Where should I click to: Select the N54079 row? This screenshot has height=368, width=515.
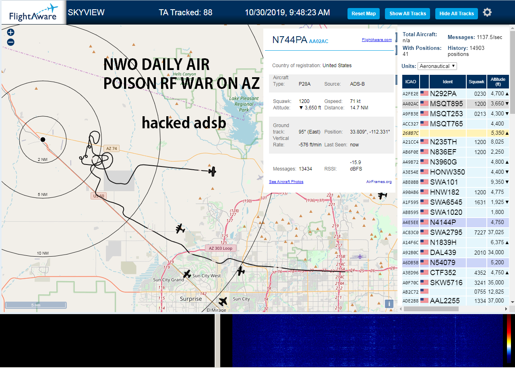click(x=456, y=263)
